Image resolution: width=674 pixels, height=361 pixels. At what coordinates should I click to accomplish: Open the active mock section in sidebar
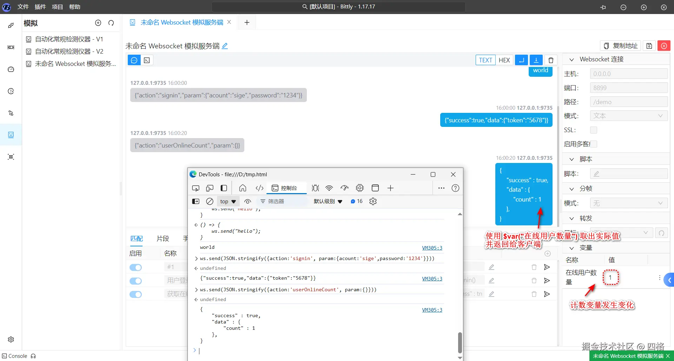11,135
